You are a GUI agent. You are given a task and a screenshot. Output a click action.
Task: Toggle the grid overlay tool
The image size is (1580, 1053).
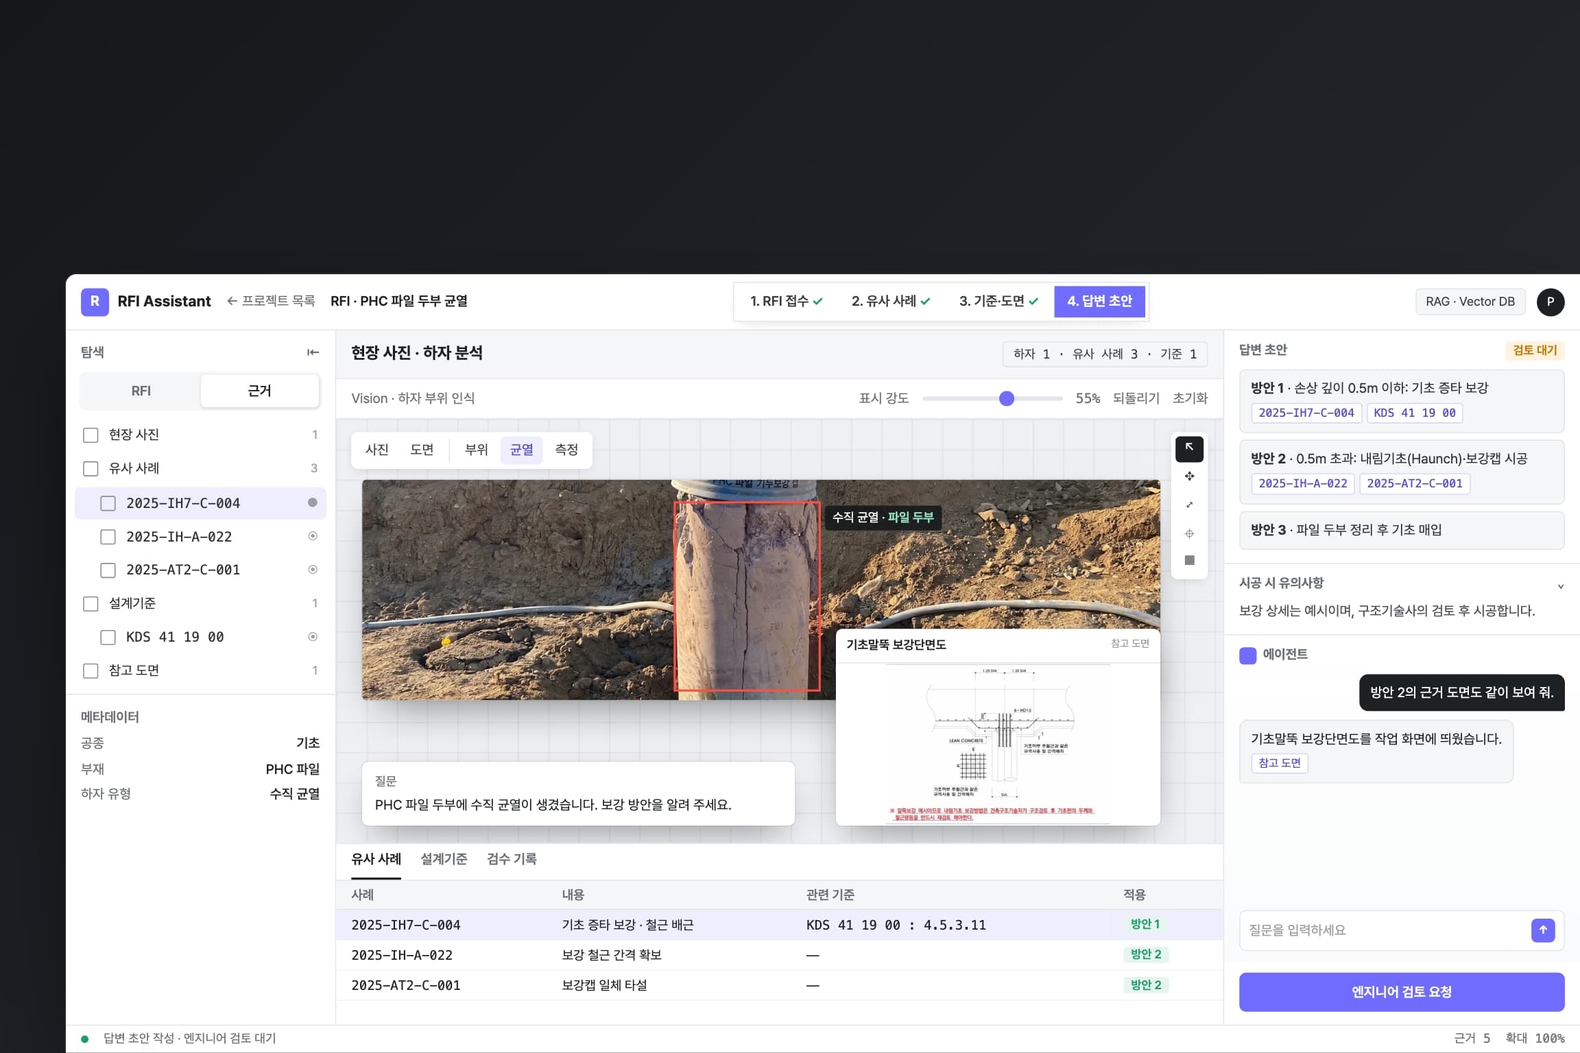[1189, 561]
